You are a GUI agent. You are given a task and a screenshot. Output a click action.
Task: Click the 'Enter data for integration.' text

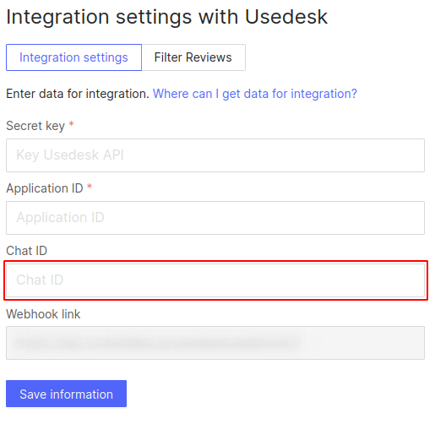[78, 94]
